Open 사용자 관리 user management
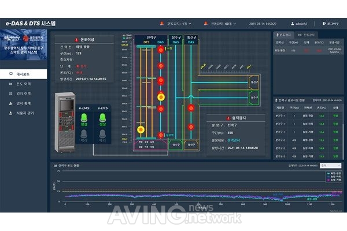 [23, 113]
